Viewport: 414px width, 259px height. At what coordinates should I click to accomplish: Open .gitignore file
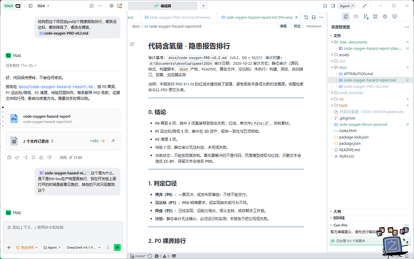pos(347,118)
